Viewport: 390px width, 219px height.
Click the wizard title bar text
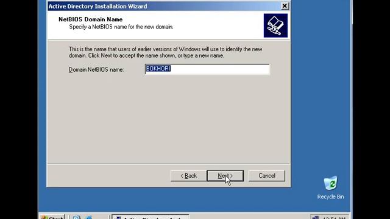coord(97,6)
